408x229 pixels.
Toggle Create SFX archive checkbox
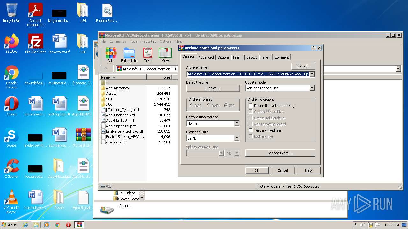[251, 112]
